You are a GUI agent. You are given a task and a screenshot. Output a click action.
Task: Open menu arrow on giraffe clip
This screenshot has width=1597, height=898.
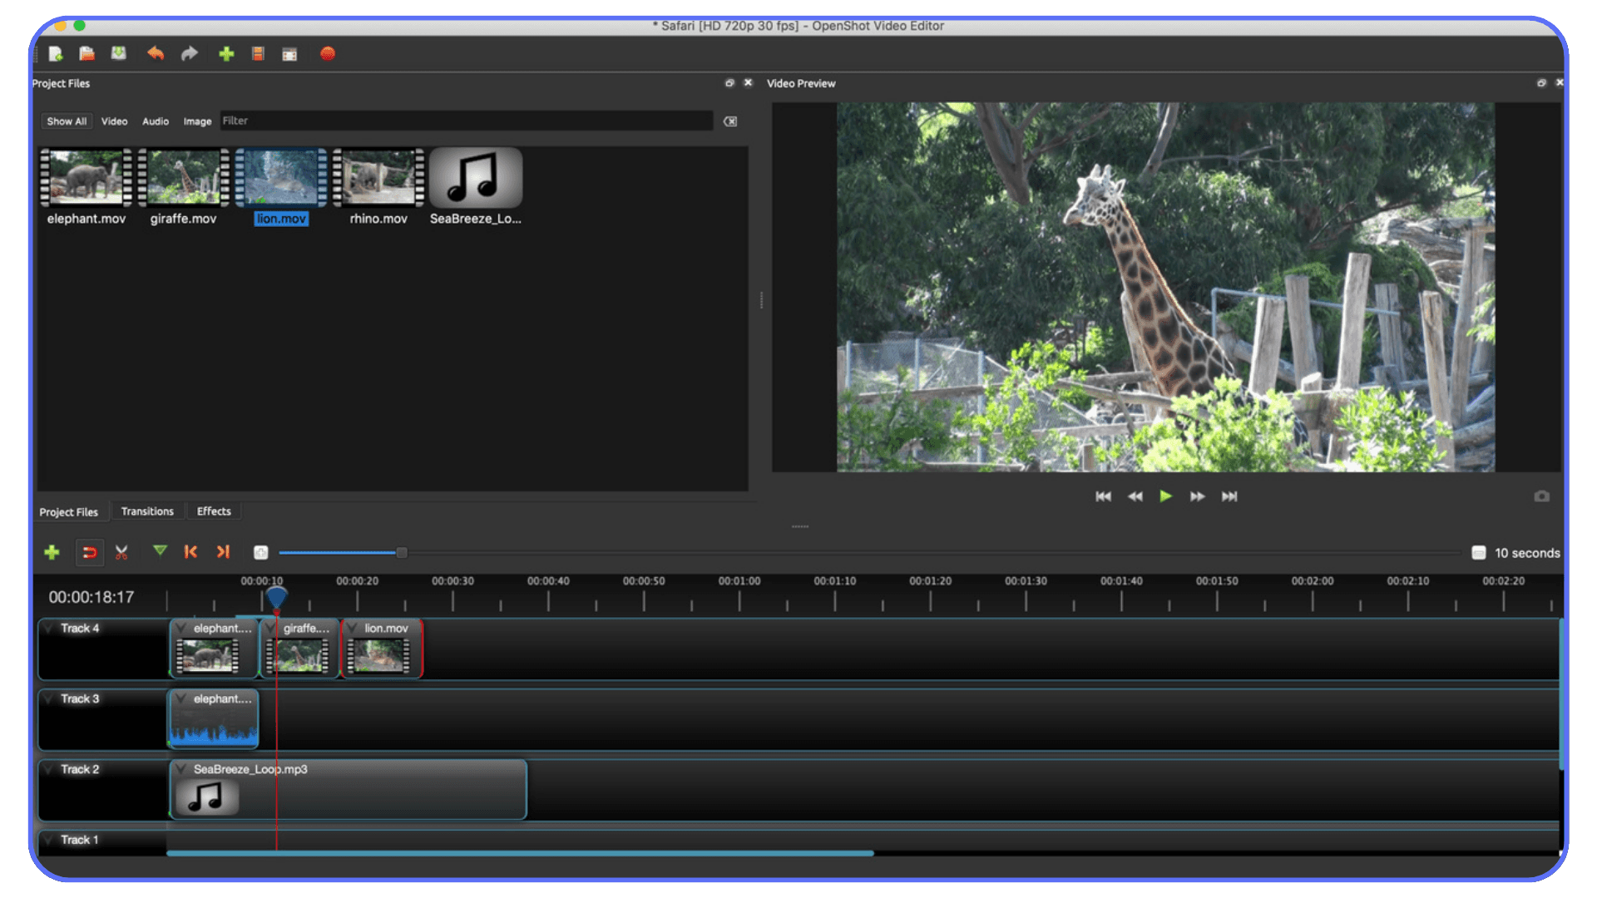[x=271, y=629]
